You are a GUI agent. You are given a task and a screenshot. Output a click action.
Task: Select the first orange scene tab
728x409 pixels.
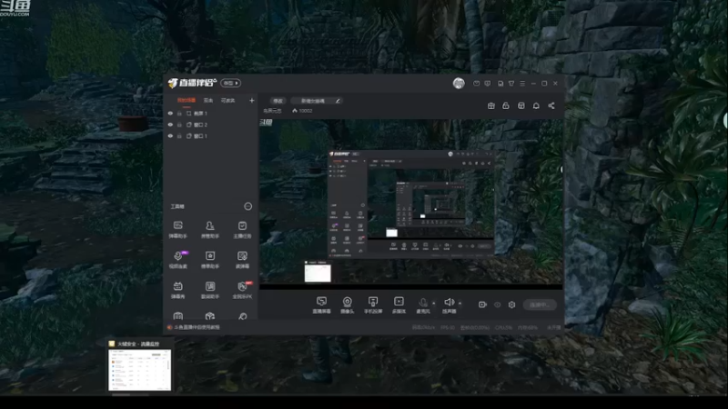(x=187, y=100)
